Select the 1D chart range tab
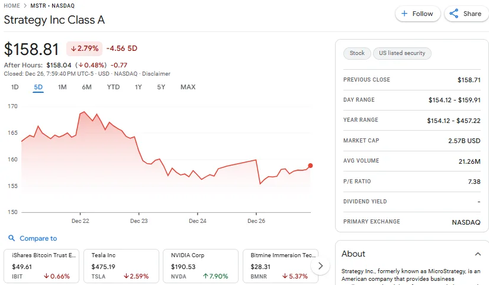The image size is (489, 285). (15, 87)
